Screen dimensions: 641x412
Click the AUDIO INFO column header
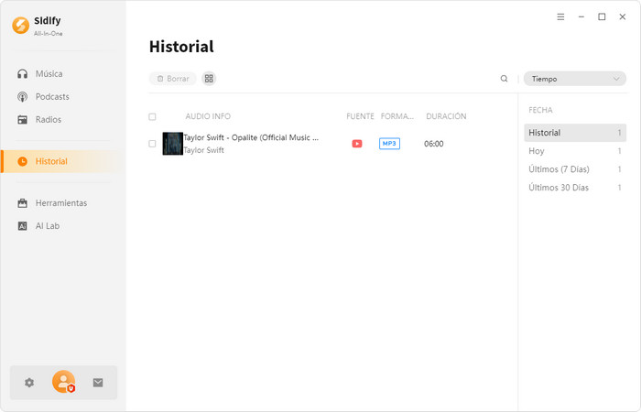[208, 116]
